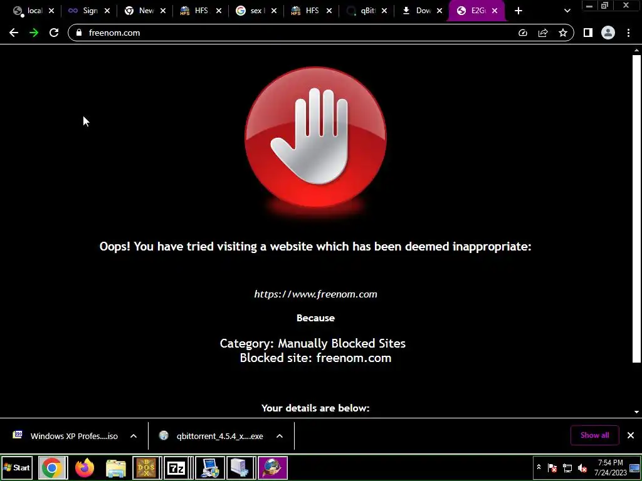Click the muted volume tray icon
Screen dimensions: 642x481
click(582, 467)
